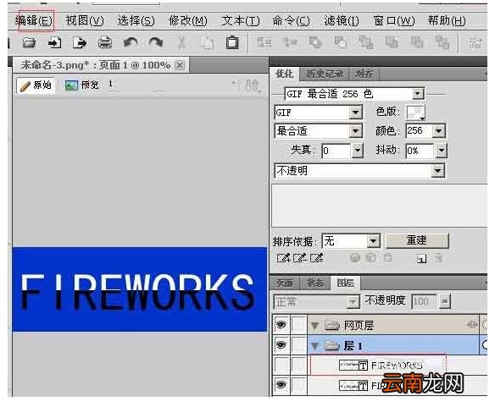This screenshot has height=407, width=495.
Task: Toggle the lock box for 网页层
Action: pos(298,324)
